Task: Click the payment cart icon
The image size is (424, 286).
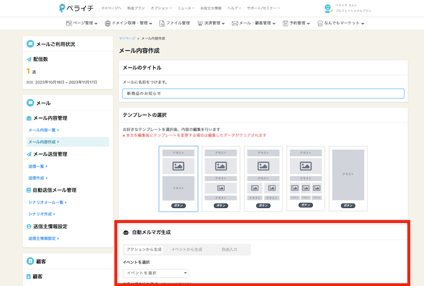Action: click(x=200, y=23)
